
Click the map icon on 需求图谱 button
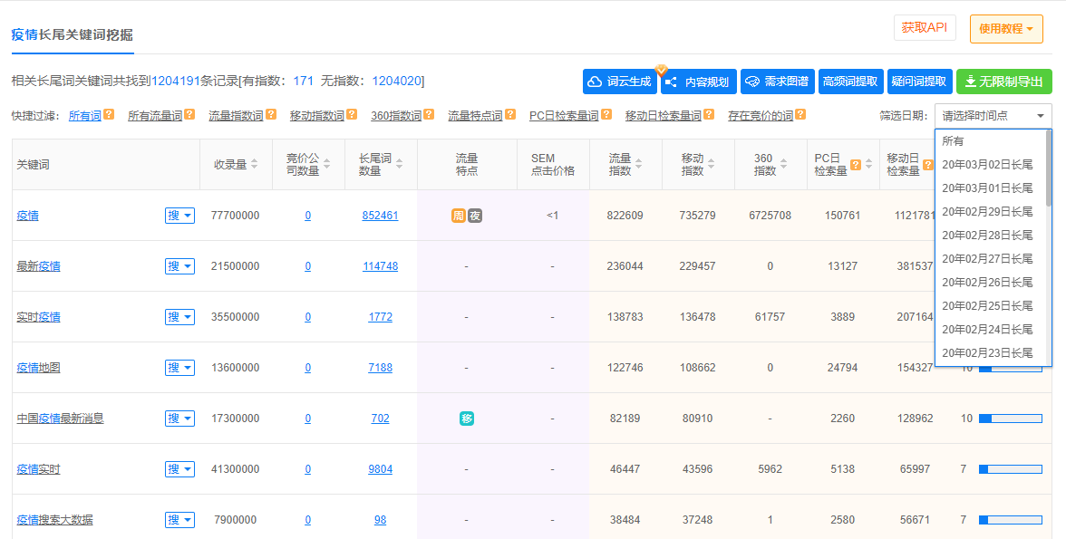point(751,81)
